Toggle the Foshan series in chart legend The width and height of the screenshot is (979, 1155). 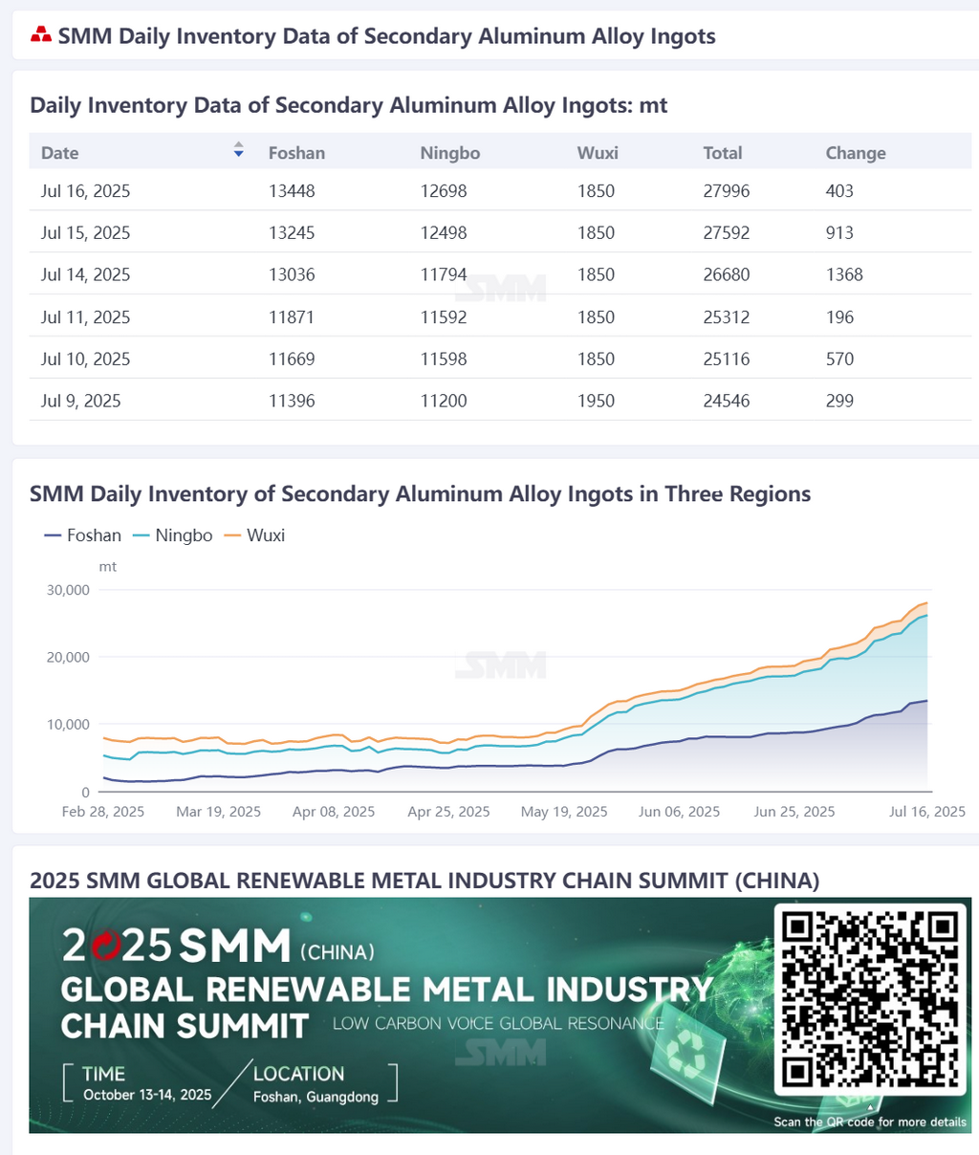tap(82, 535)
